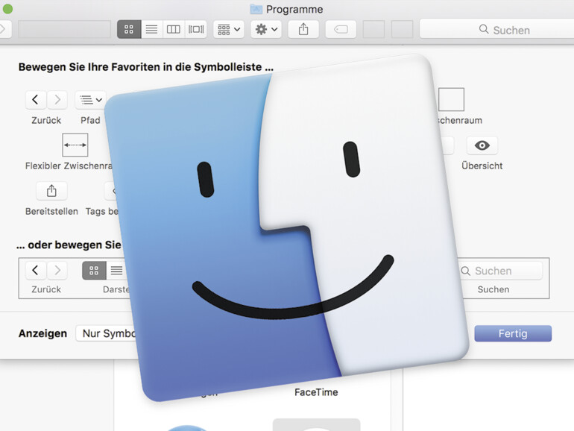574x431 pixels.
Task: Click the Bereitstellen share icon
Action: tap(51, 190)
